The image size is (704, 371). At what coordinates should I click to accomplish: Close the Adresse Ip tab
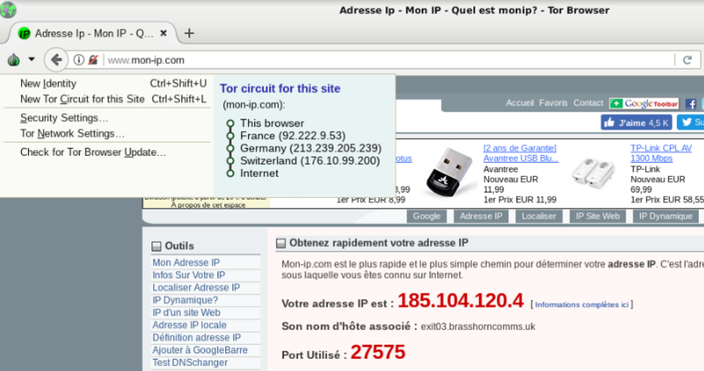(x=164, y=33)
